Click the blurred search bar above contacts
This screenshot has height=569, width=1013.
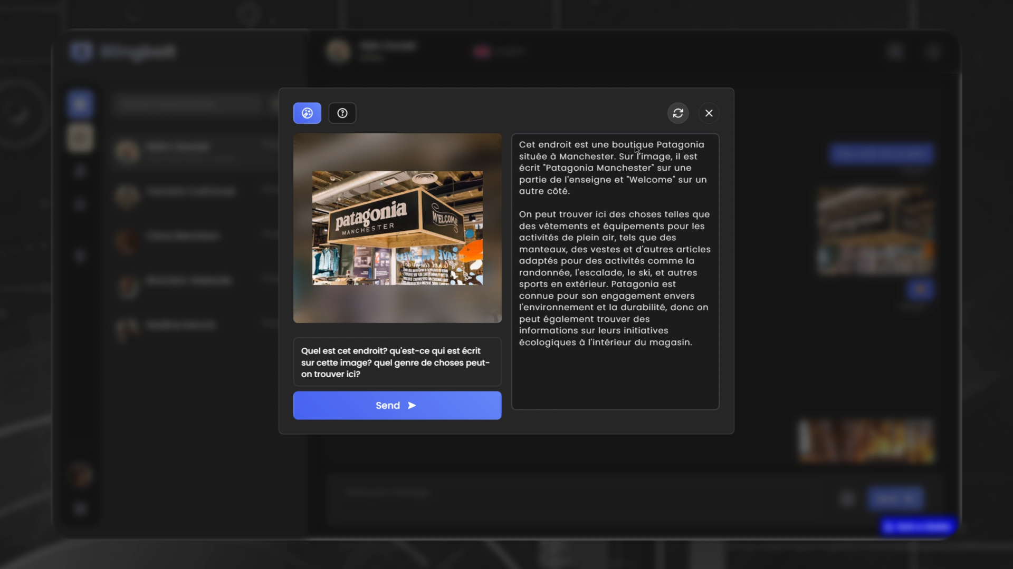190,104
